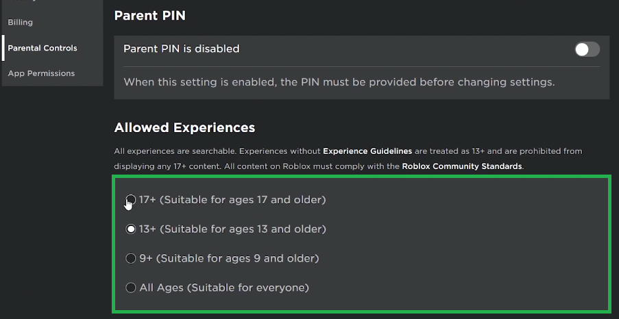
Task: Select the All Ages radio button circle
Action: [131, 288]
